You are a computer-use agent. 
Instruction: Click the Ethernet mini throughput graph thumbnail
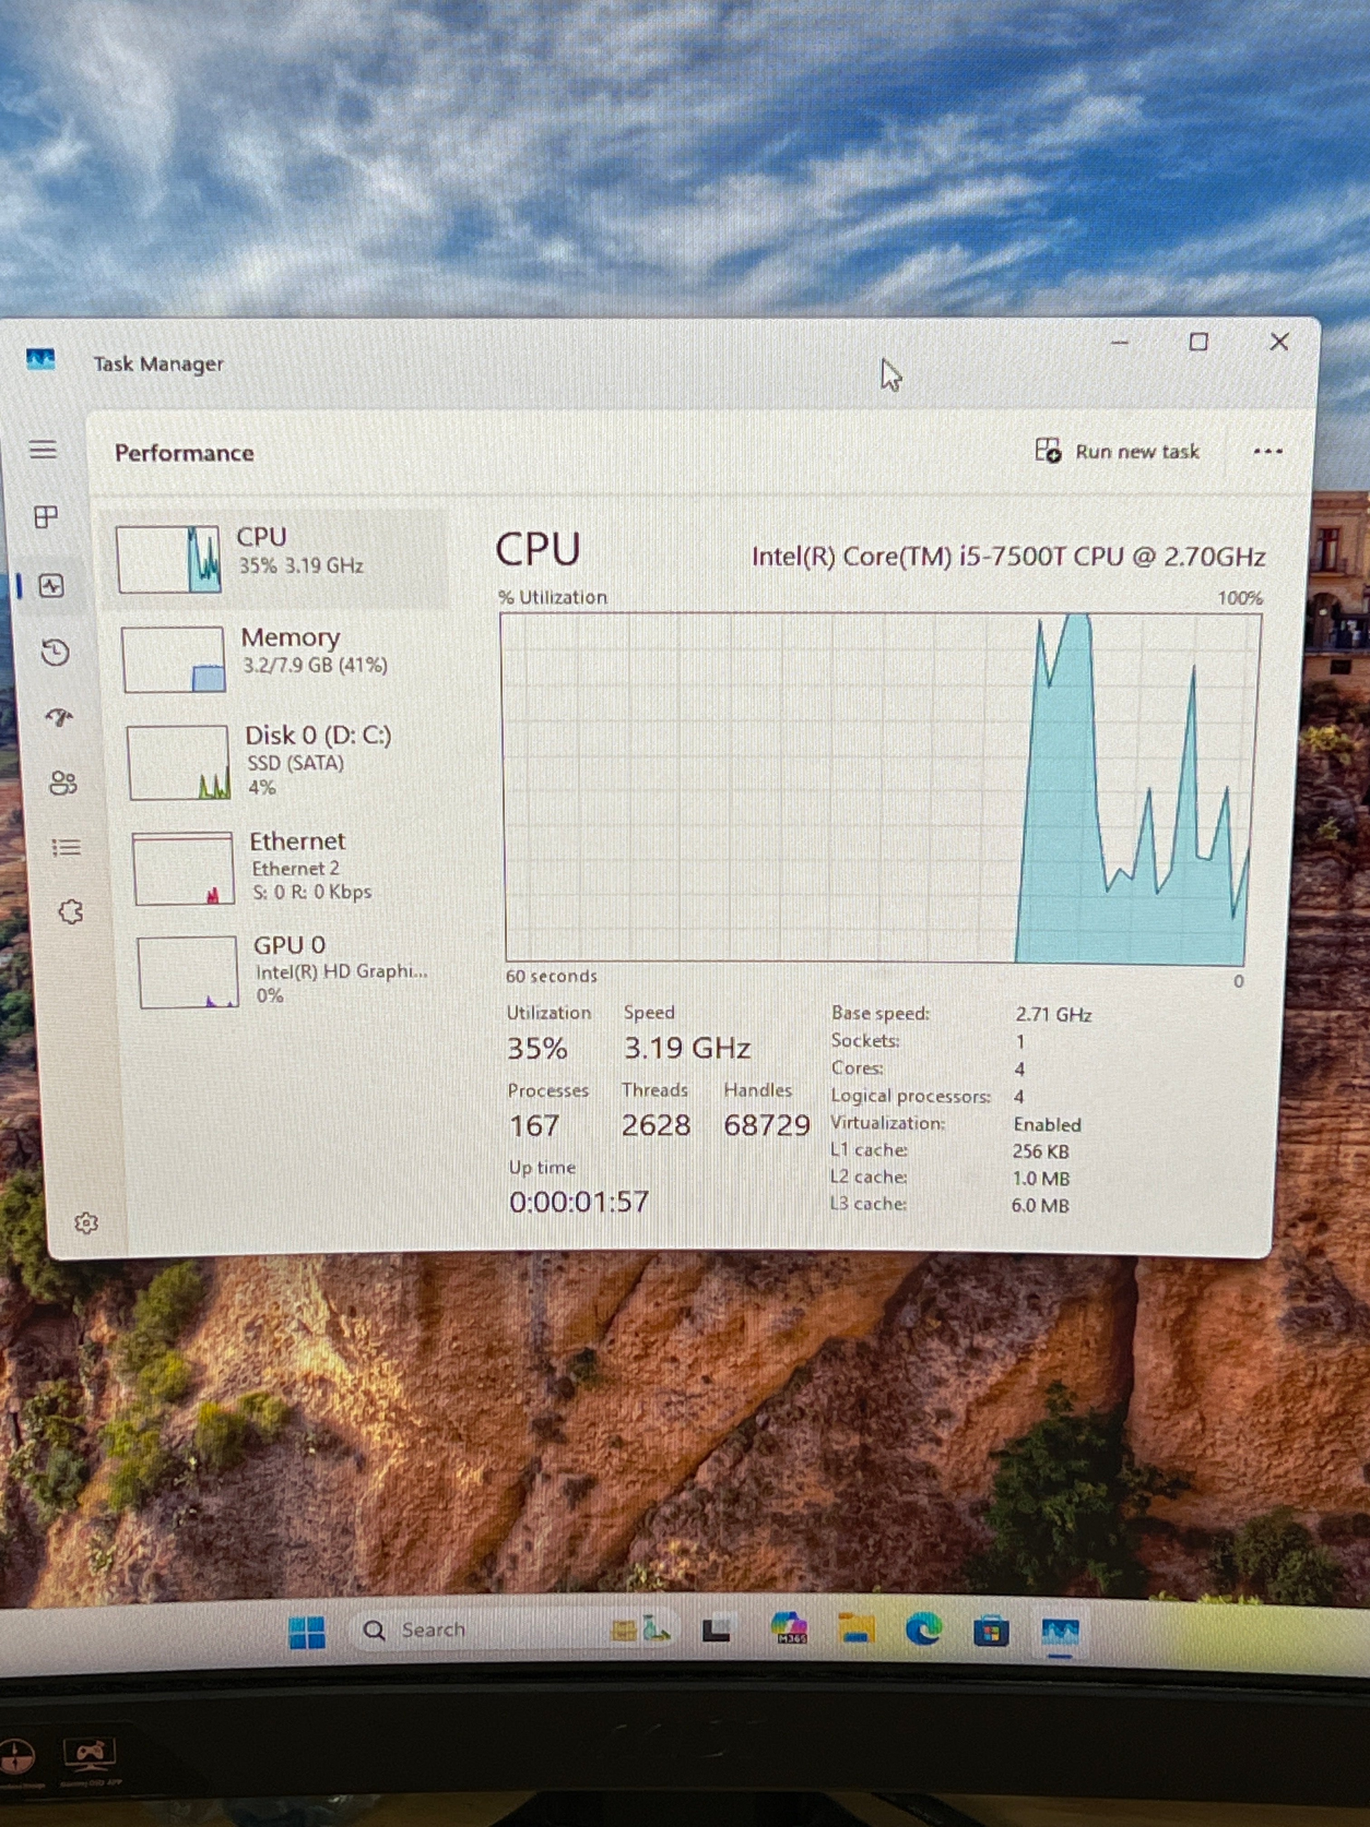point(183,868)
